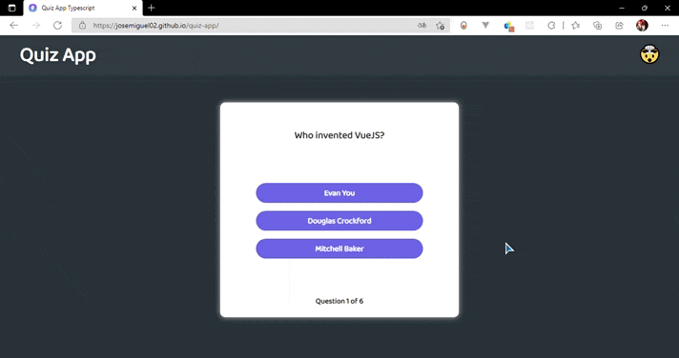
Task: Click the Question 1 of 6 counter
Action: tap(339, 301)
